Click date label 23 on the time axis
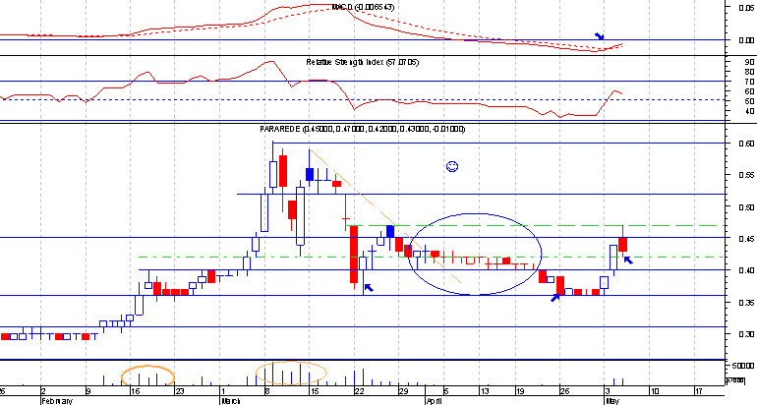The image size is (757, 405). (179, 391)
